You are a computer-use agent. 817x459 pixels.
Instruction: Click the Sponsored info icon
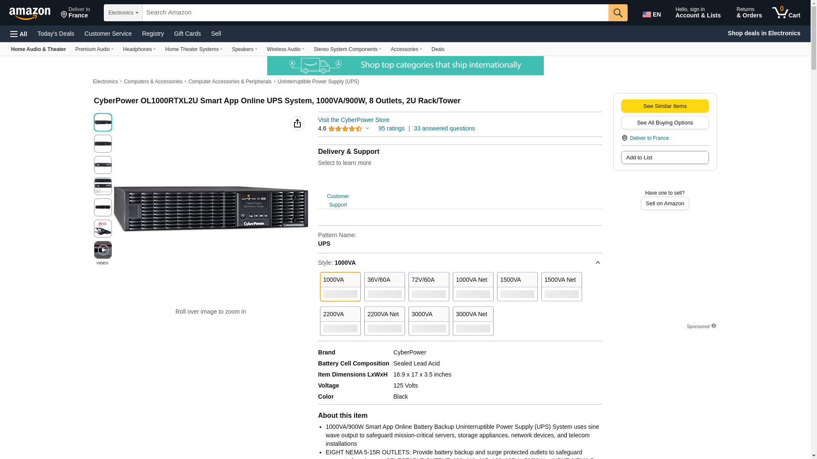[714, 326]
